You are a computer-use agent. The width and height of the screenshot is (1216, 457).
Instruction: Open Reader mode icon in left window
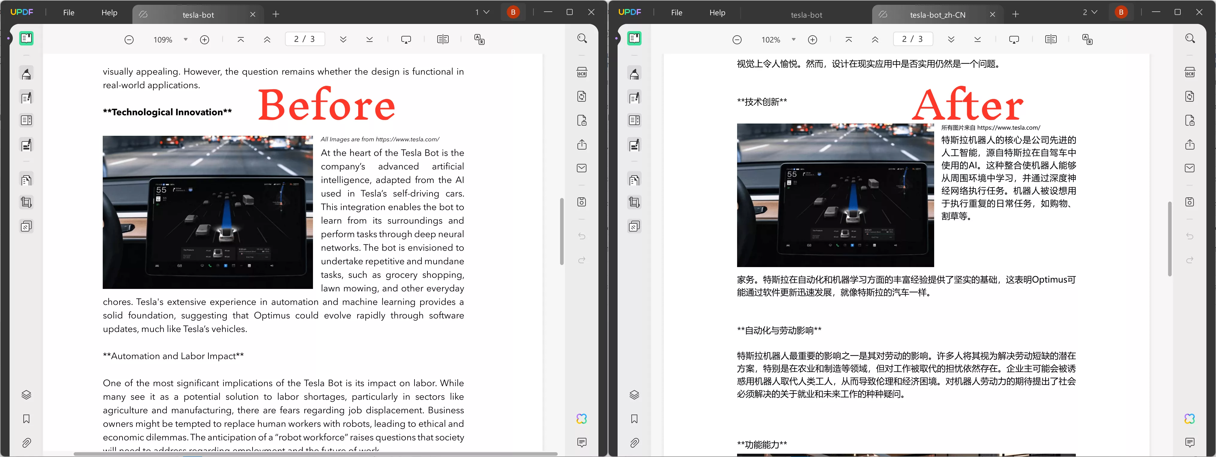point(26,38)
